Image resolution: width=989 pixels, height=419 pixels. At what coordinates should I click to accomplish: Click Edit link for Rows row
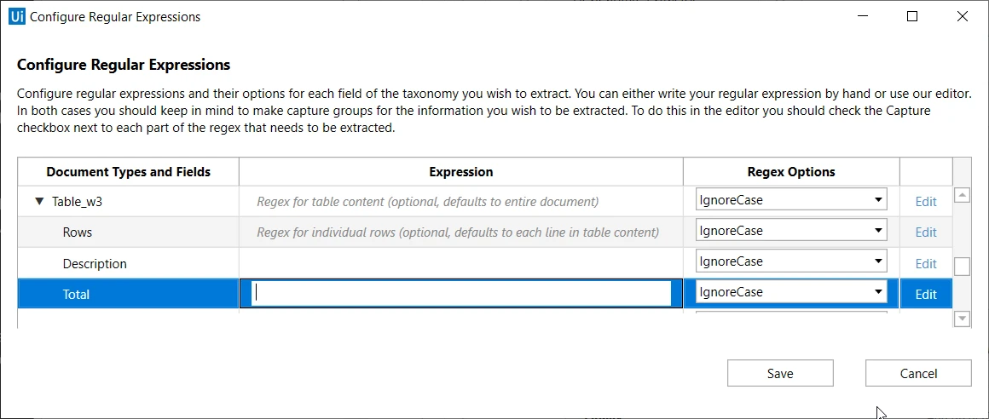click(x=925, y=232)
